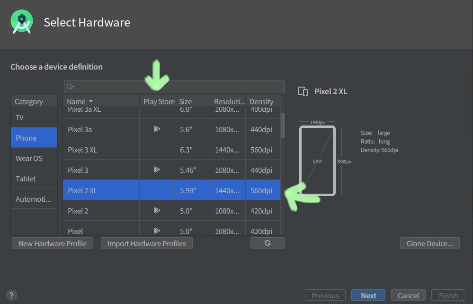The height and width of the screenshot is (304, 473).
Task: Sort devices using the Name column arrow
Action: pyautogui.click(x=91, y=101)
